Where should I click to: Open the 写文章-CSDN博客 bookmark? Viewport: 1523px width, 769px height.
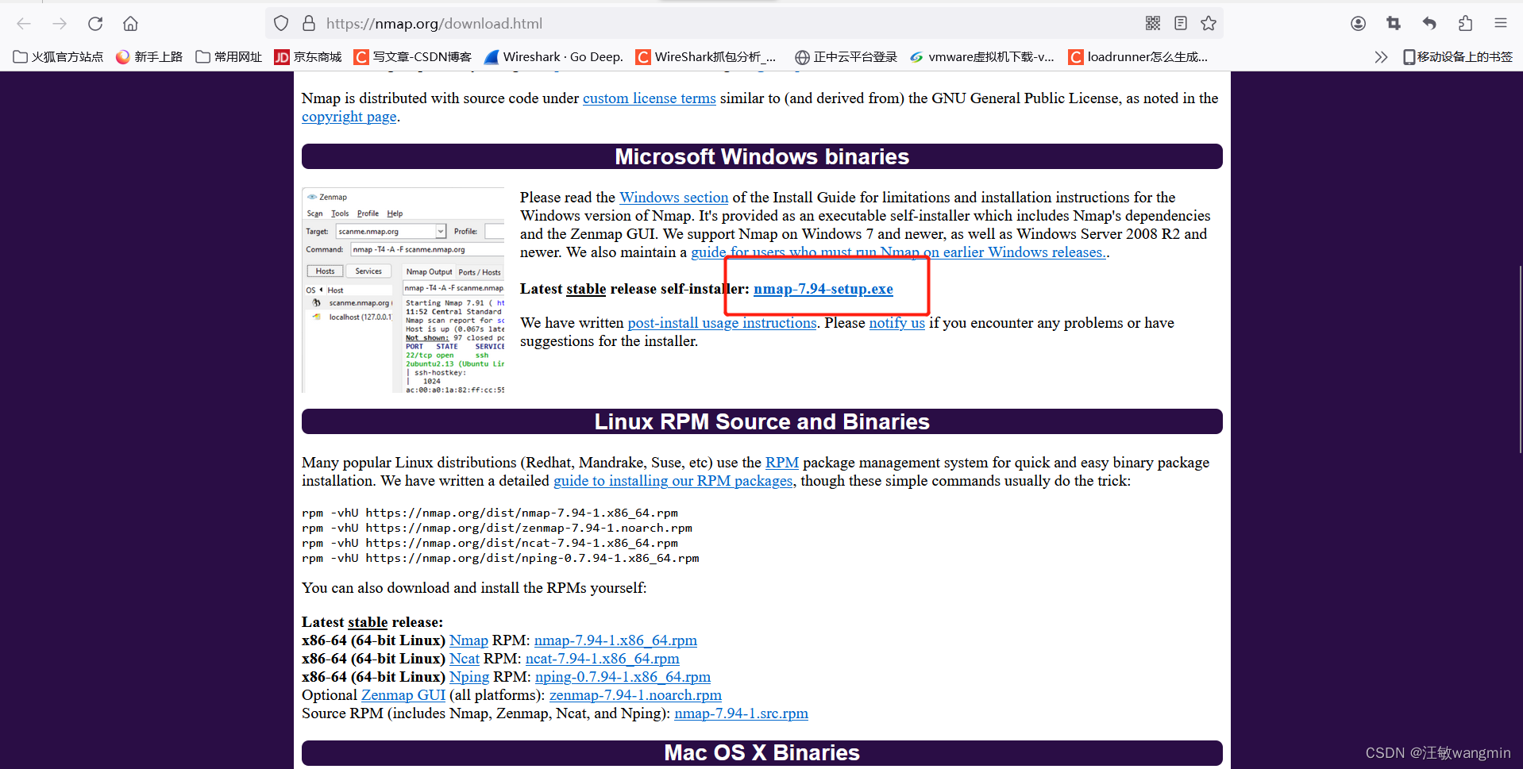click(x=413, y=57)
